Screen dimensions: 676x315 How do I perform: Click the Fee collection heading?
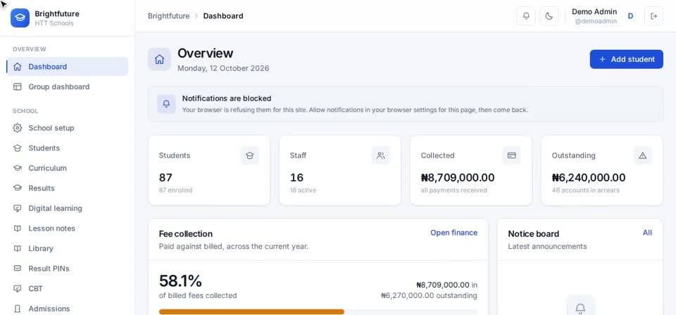click(186, 233)
